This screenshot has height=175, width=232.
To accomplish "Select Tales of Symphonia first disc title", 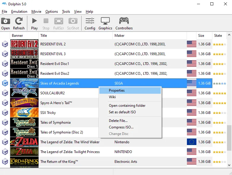I will pos(55,122).
